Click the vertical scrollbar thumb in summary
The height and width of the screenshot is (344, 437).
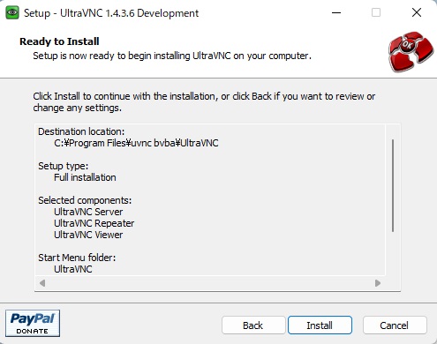[393, 186]
